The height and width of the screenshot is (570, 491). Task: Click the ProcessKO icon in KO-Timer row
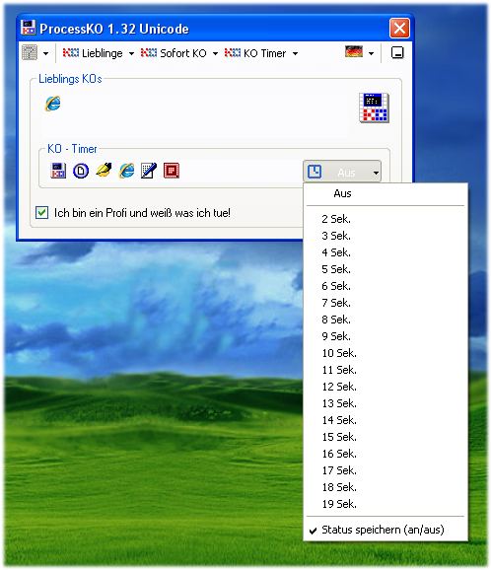[x=58, y=171]
